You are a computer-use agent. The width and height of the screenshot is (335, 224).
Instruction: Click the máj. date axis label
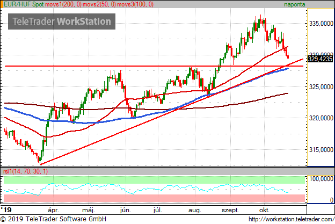89,210
